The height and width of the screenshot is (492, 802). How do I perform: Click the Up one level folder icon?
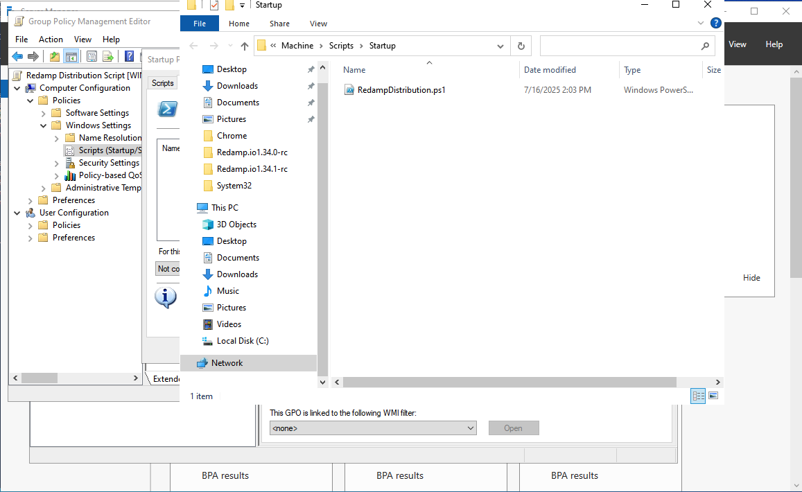tap(55, 56)
